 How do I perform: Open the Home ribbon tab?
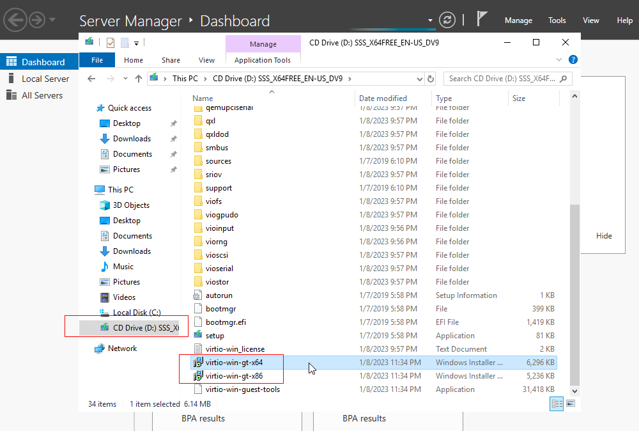(134, 60)
